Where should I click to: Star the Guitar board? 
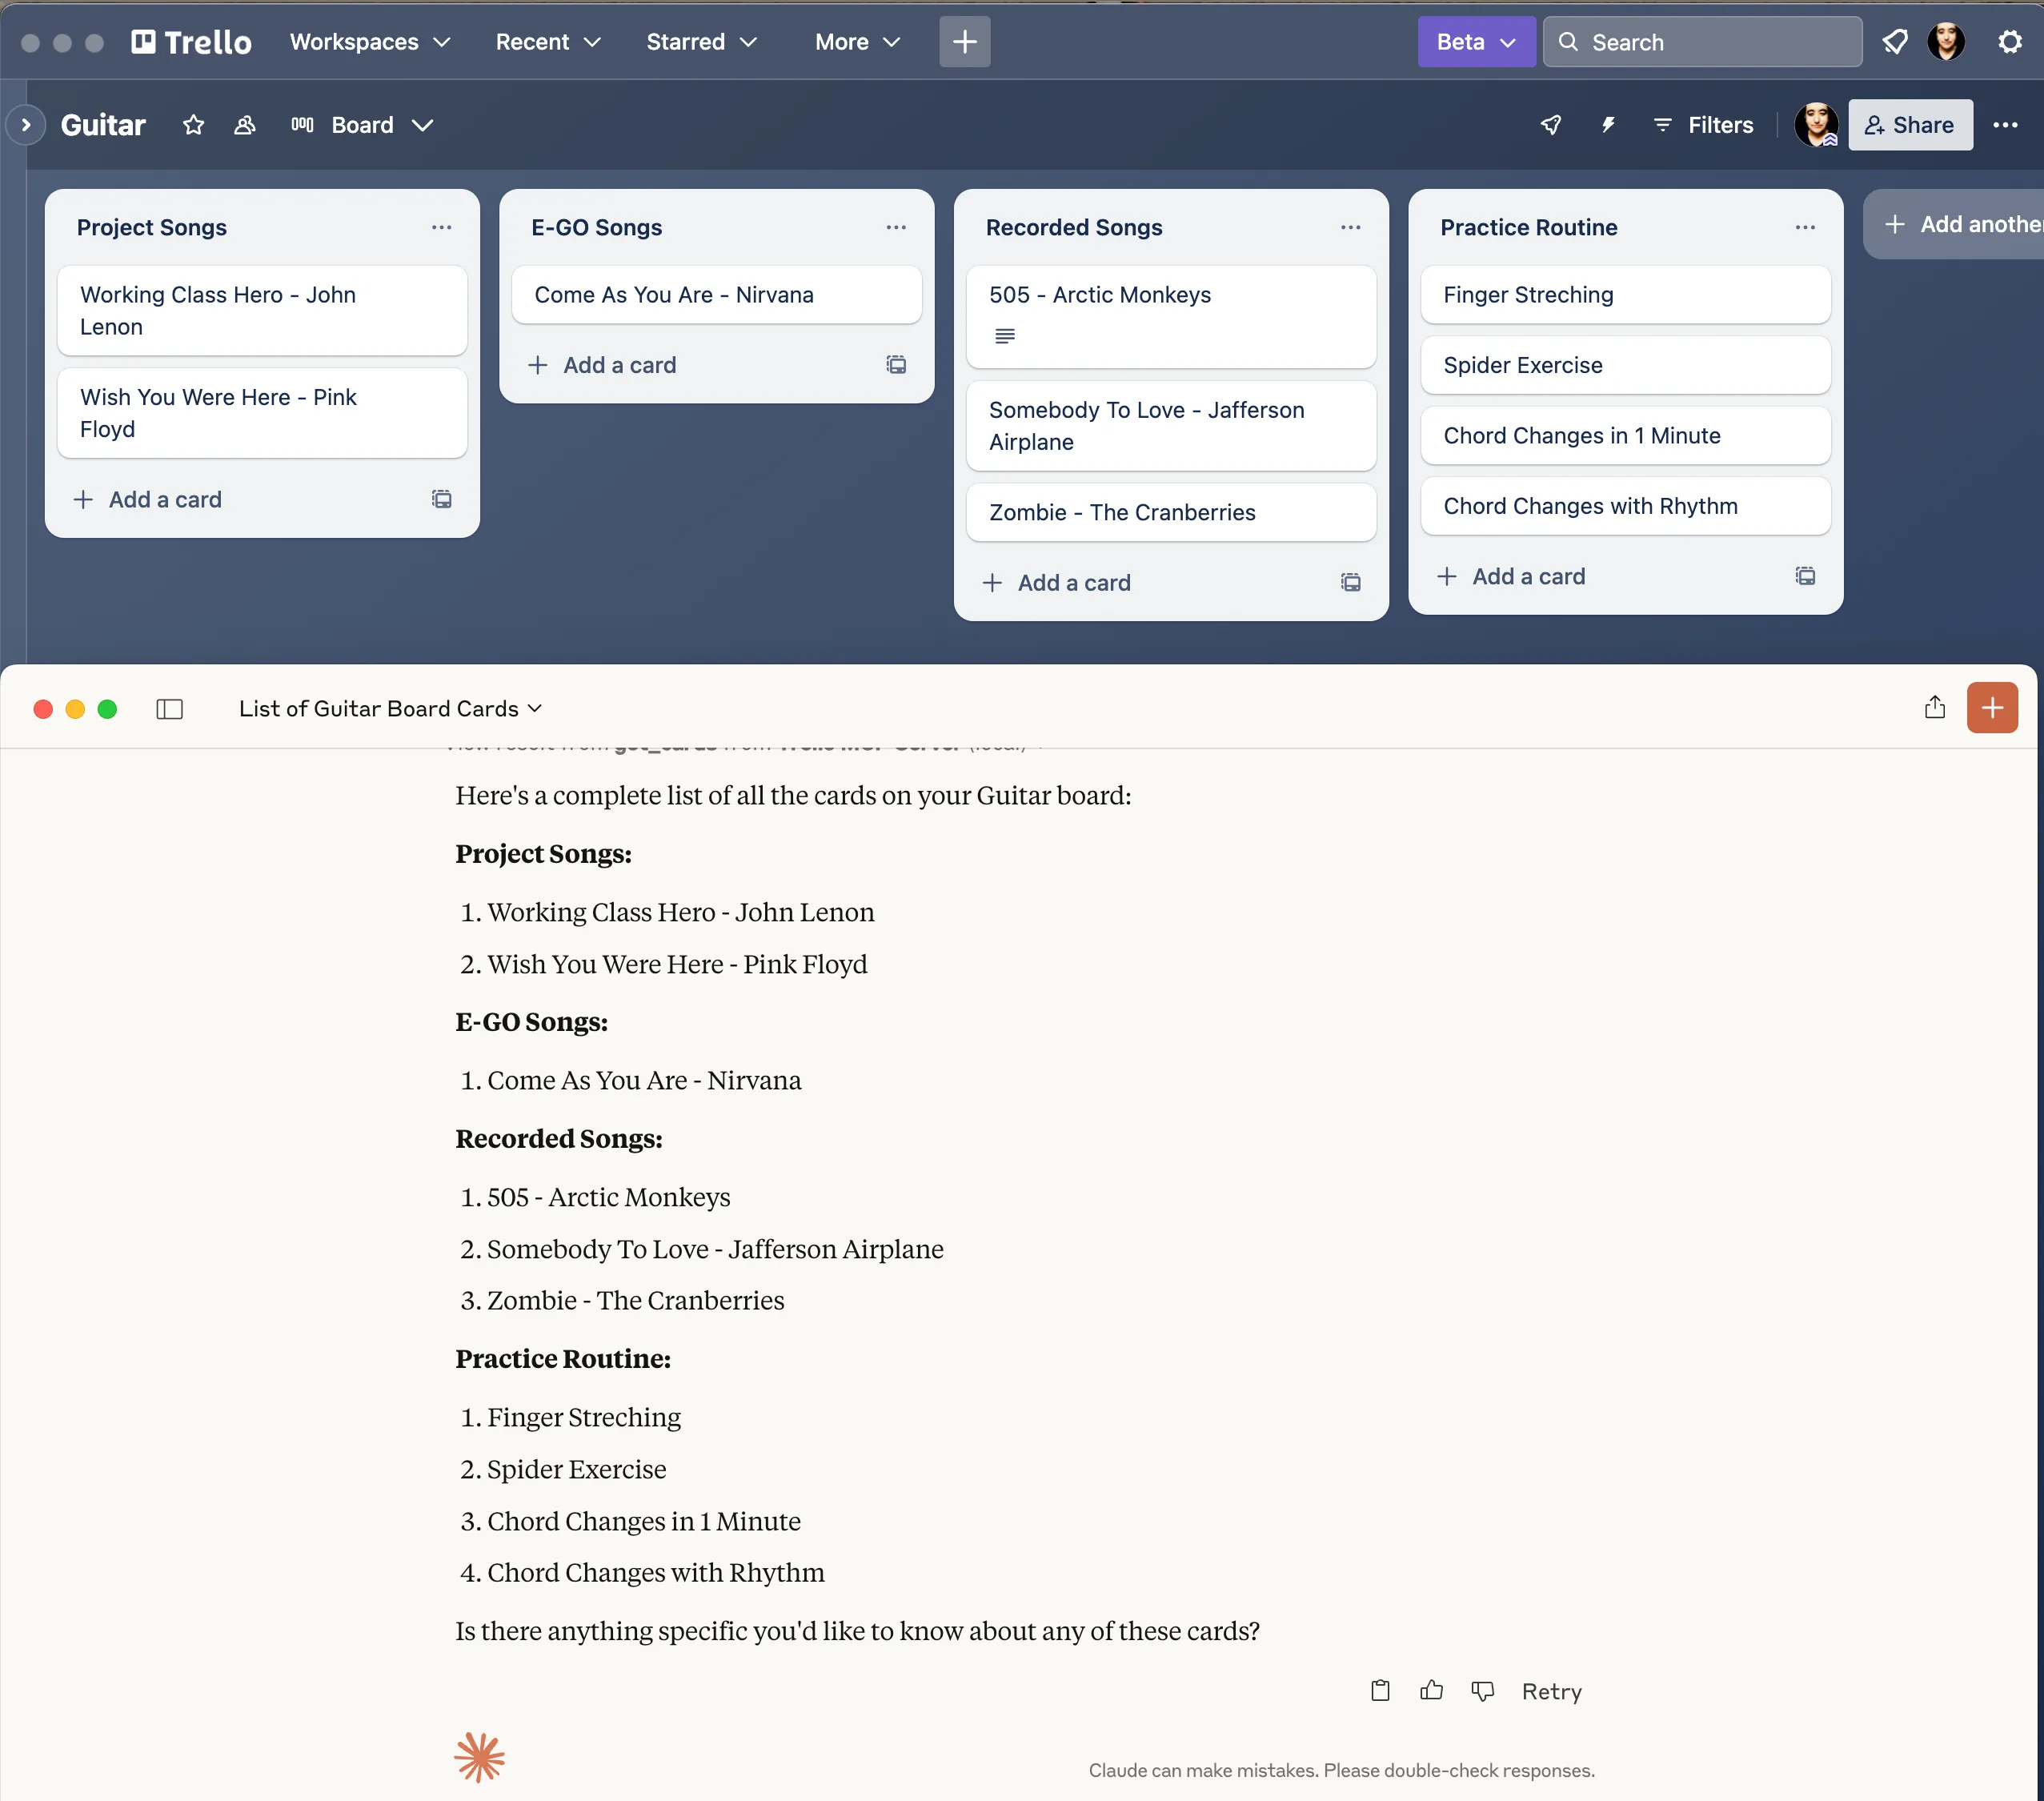192,125
